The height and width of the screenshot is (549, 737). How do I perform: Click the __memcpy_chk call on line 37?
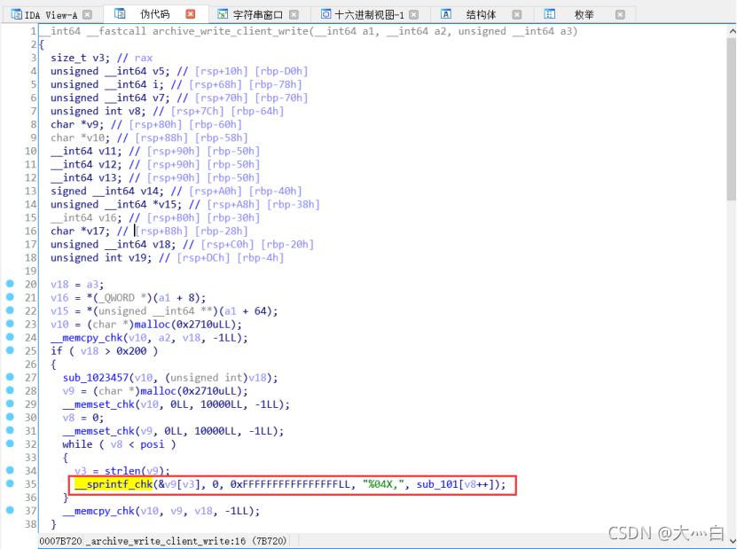pos(98,511)
